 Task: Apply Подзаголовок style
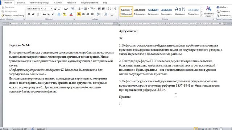pyautogui.click(x=193, y=11)
